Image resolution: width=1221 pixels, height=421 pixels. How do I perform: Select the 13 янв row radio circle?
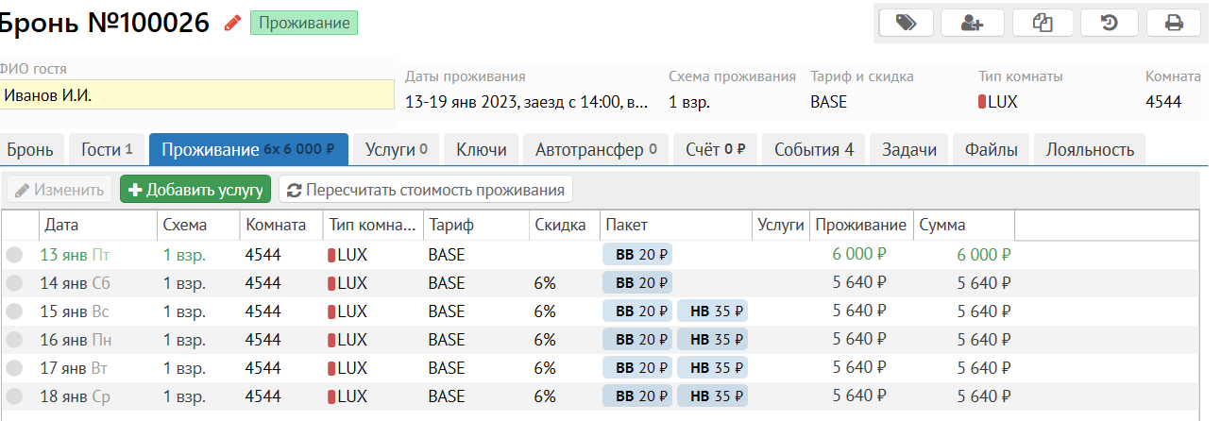coord(14,254)
